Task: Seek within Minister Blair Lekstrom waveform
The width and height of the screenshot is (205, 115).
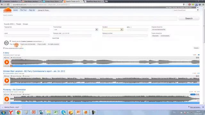Action: coord(105,80)
